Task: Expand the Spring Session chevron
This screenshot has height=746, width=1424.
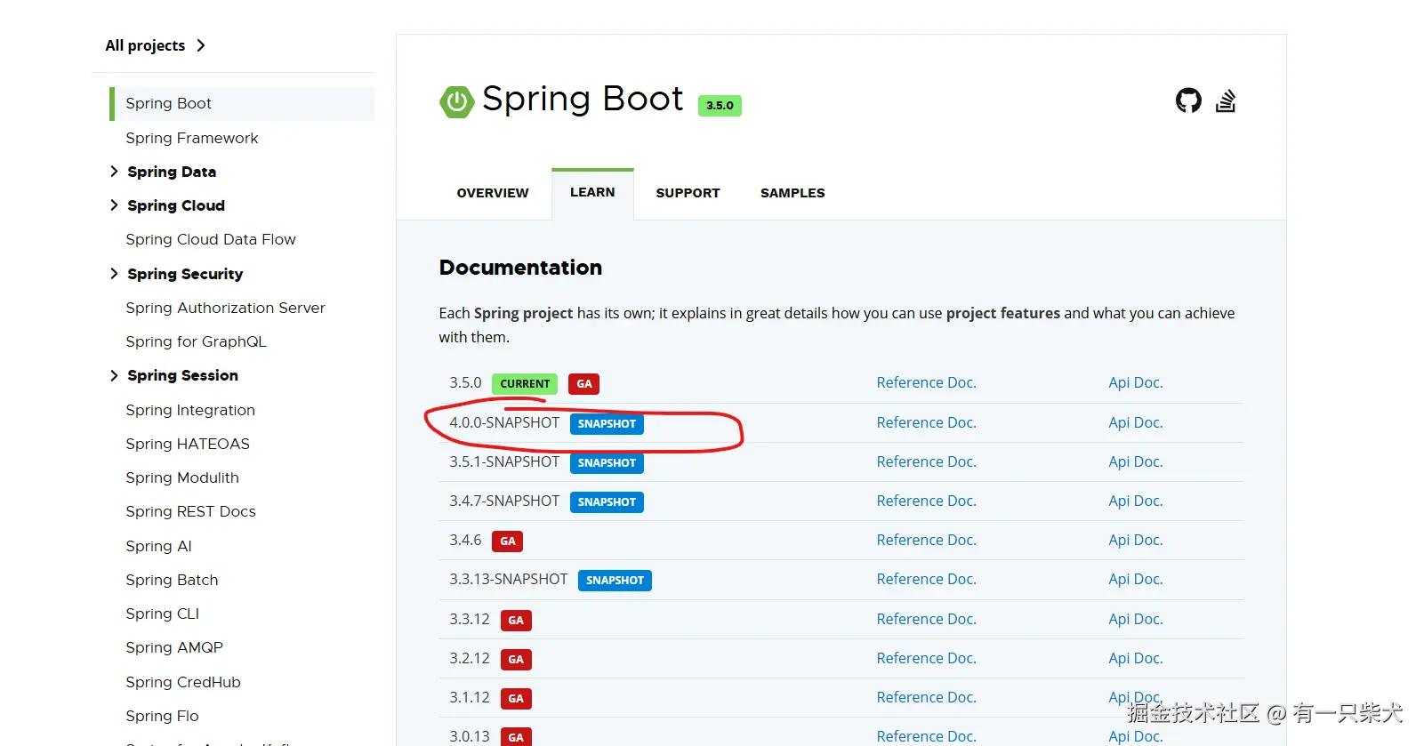Action: pyautogui.click(x=114, y=375)
